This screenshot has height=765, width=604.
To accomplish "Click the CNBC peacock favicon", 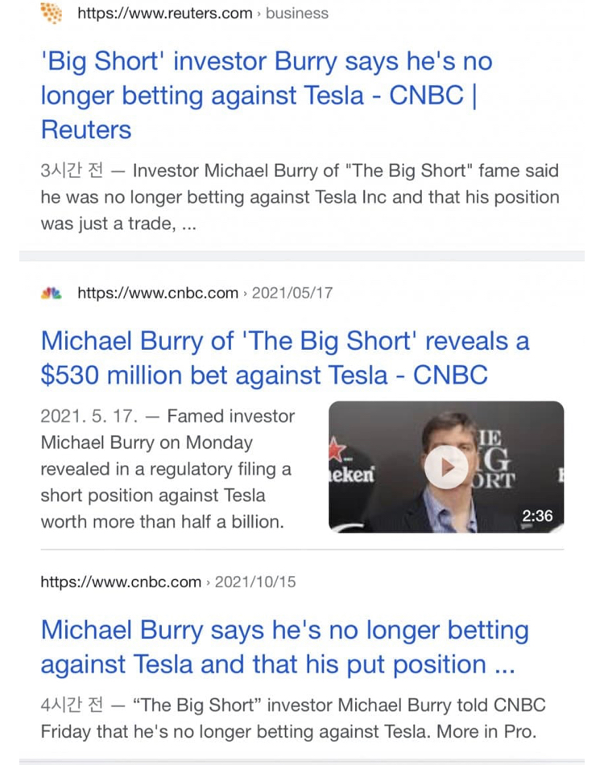I will 51,293.
